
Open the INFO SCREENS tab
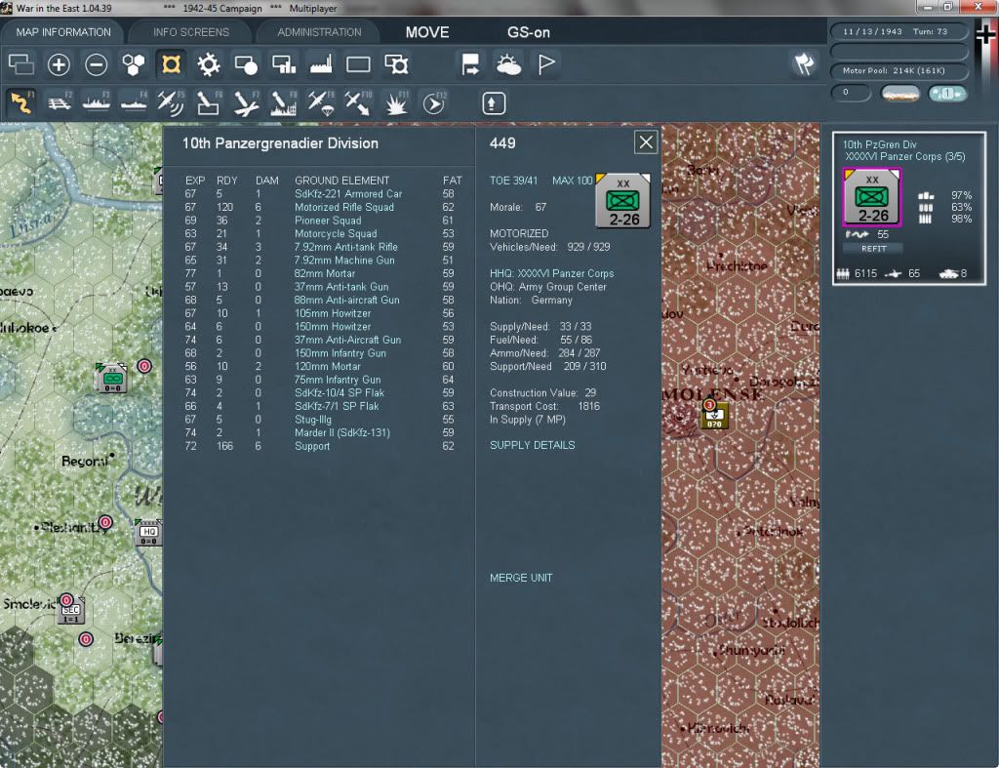point(191,32)
